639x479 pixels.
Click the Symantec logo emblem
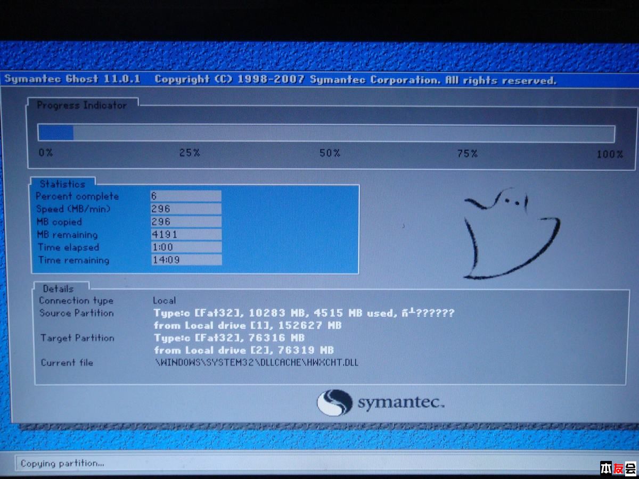coord(334,402)
